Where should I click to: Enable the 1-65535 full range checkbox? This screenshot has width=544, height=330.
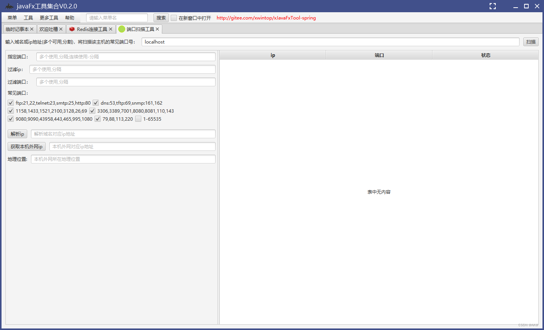(x=138, y=119)
